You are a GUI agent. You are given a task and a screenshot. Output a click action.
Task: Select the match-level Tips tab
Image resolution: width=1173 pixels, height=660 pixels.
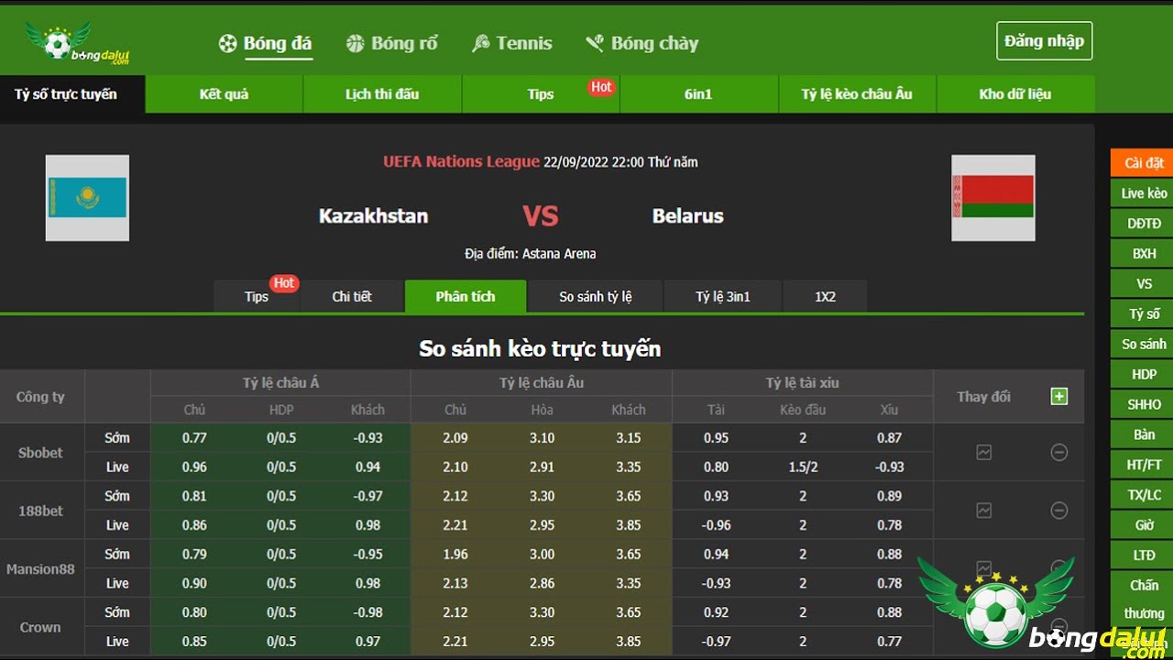click(x=257, y=296)
